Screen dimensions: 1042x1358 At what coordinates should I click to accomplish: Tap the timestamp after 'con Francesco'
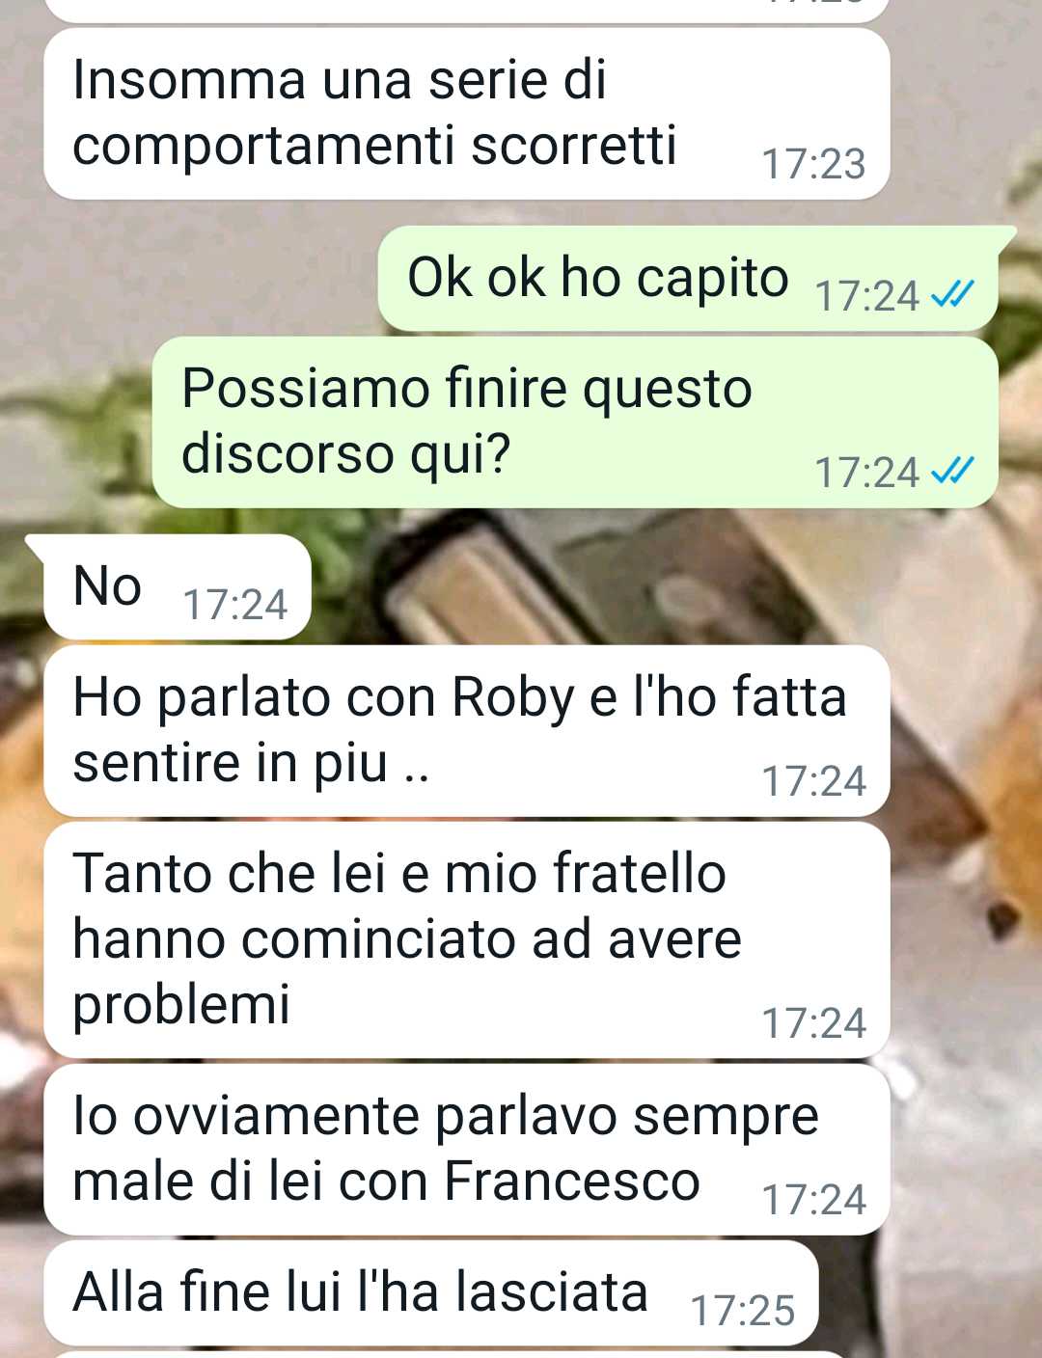click(813, 1200)
